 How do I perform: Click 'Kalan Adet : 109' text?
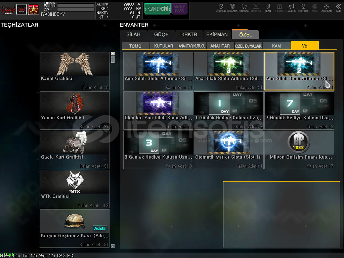93,205
